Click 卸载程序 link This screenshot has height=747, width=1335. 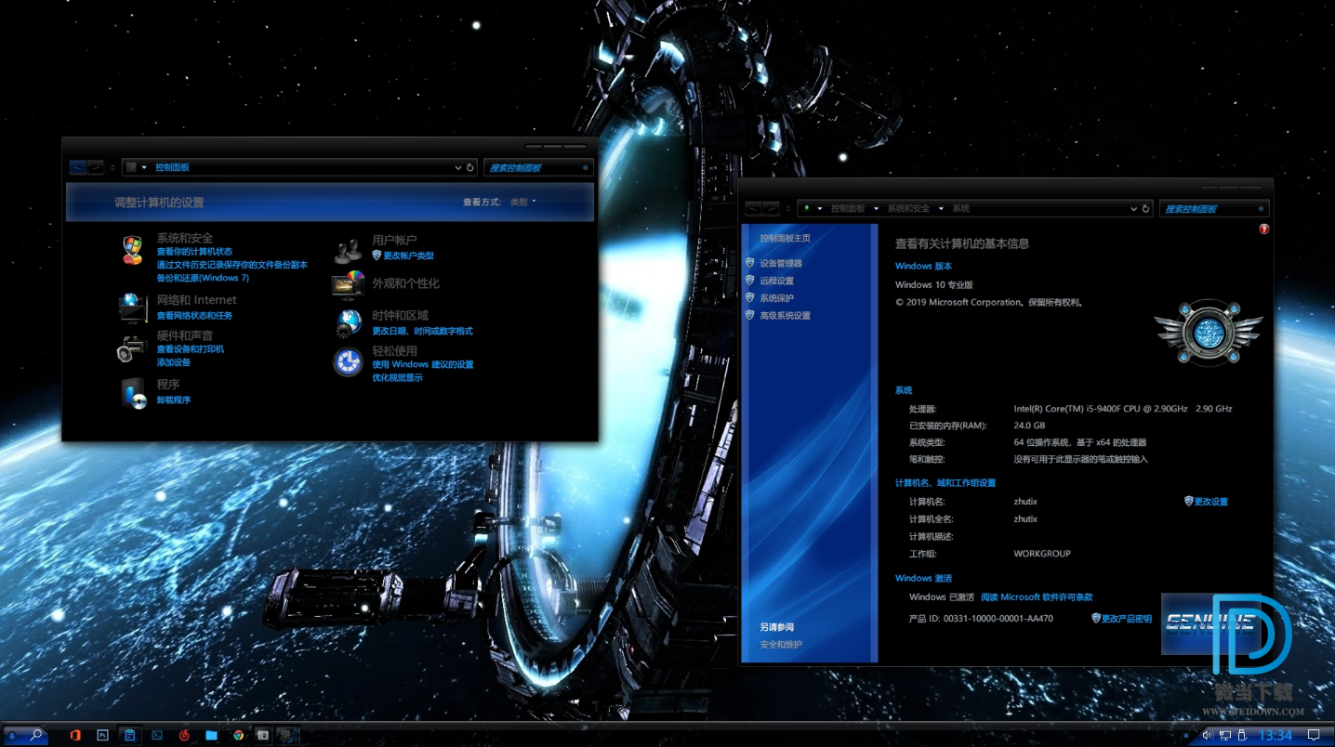173,400
